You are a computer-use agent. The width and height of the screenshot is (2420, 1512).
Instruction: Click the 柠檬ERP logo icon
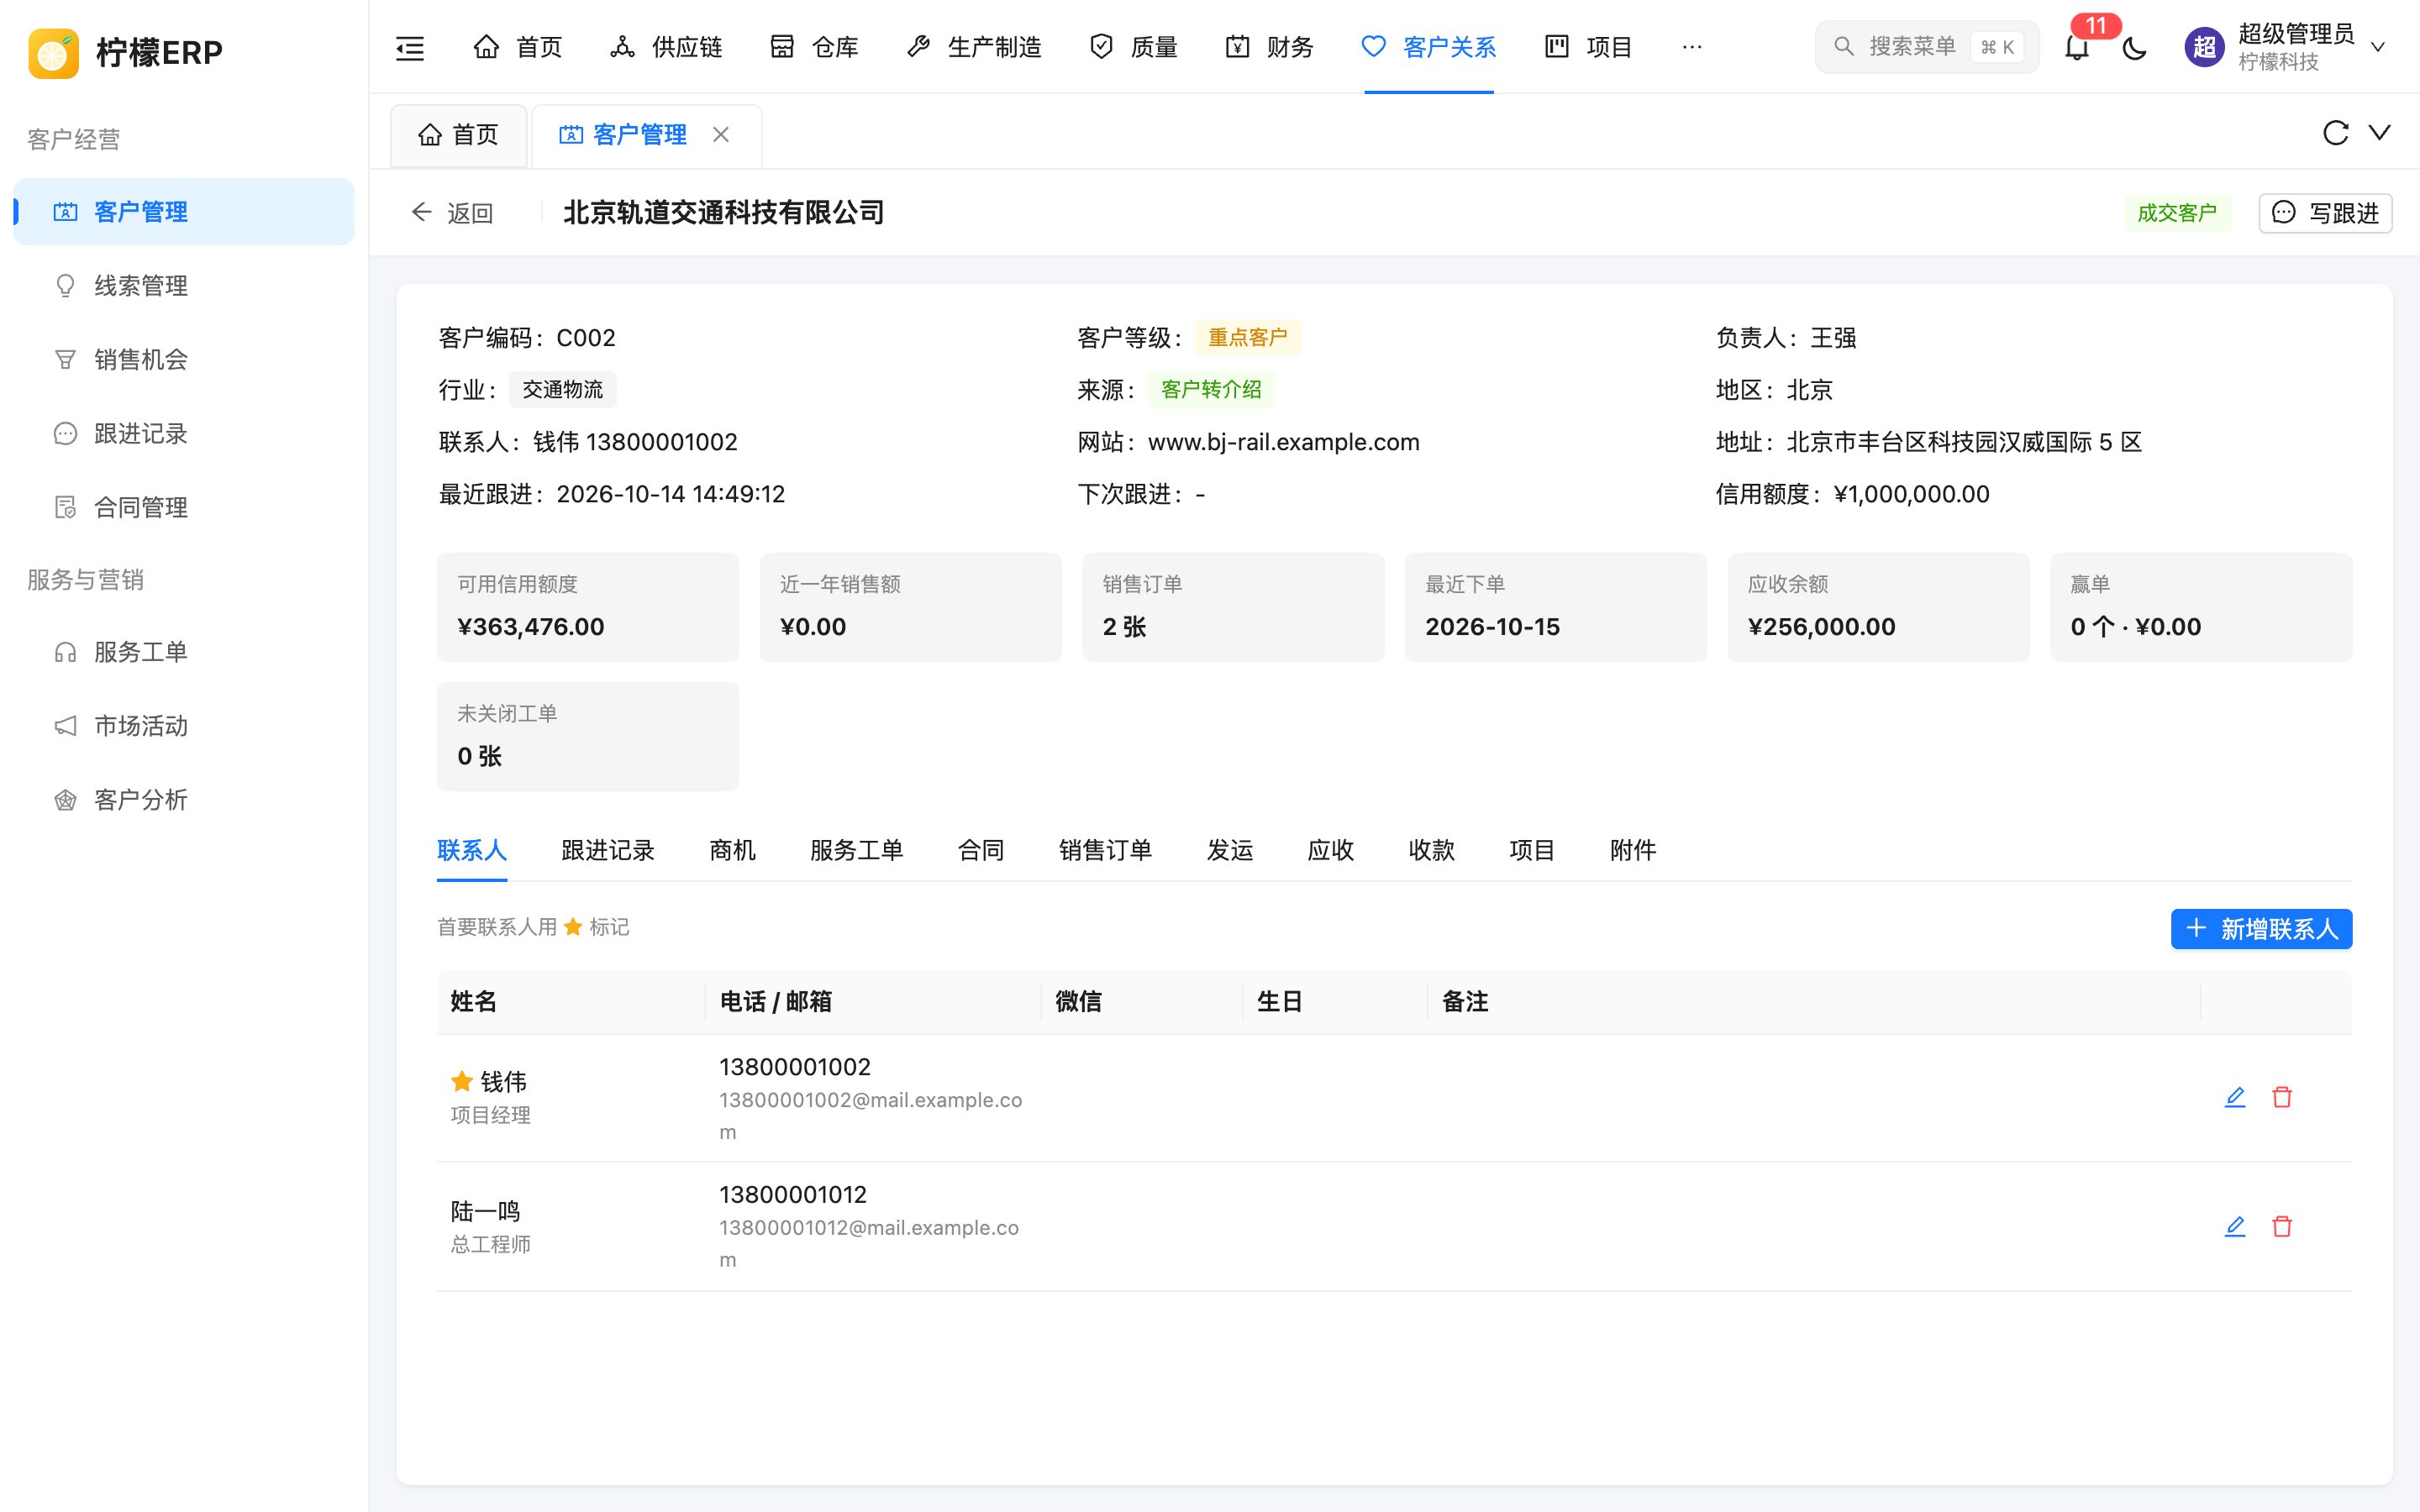pos(54,52)
